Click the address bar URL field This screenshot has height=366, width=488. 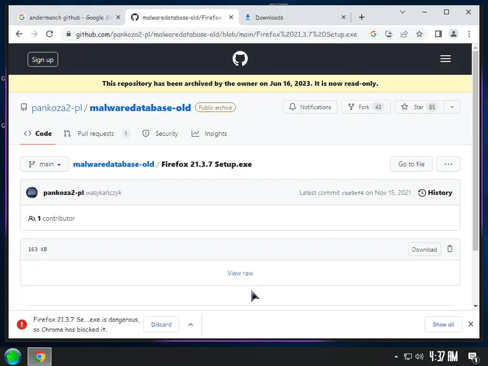coord(216,34)
